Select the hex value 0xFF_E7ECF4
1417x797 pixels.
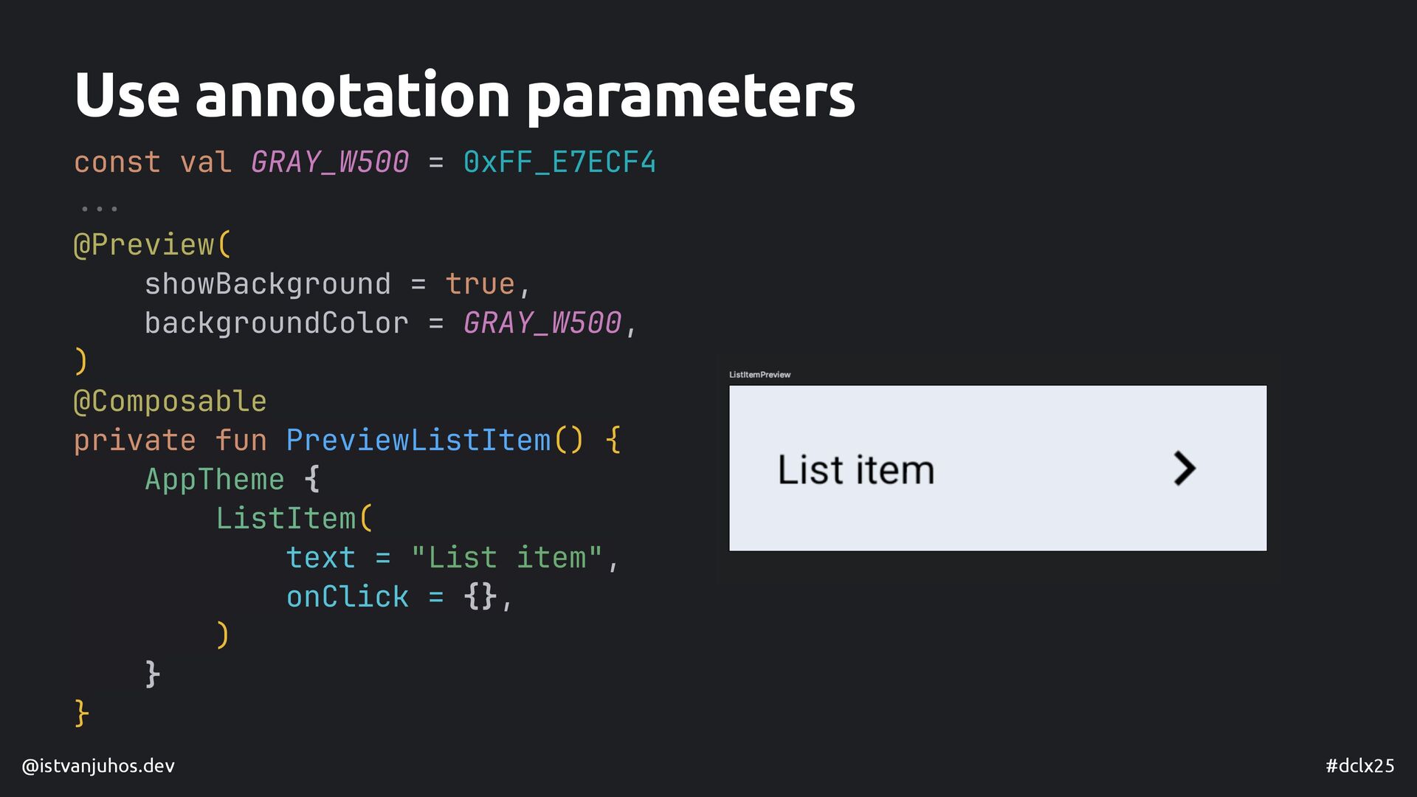(559, 162)
